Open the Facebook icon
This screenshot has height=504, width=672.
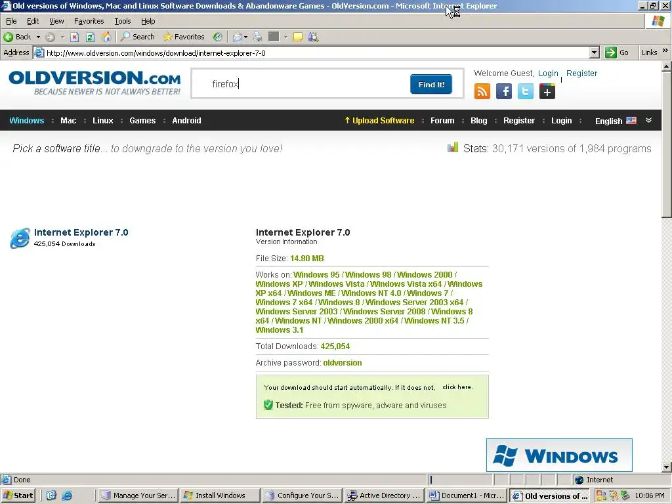[x=504, y=91]
